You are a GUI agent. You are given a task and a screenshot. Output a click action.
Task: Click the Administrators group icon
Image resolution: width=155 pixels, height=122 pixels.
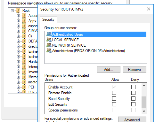coord(49,50)
